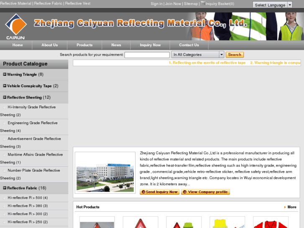Focus the product search input field
The height and width of the screenshot is (228, 304).
147,55
